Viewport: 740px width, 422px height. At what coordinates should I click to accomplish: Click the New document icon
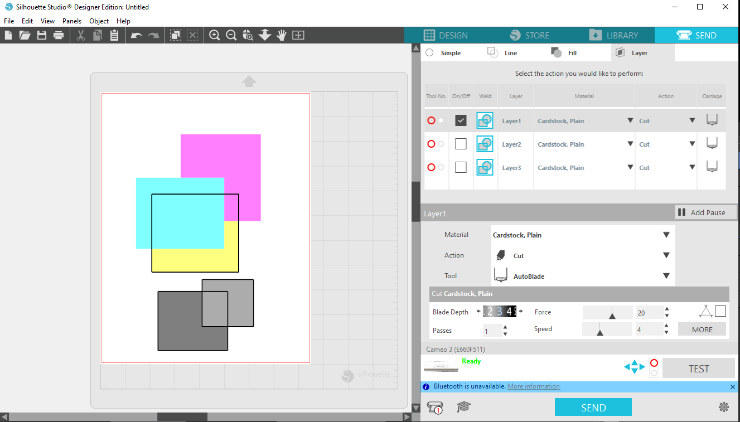point(8,35)
